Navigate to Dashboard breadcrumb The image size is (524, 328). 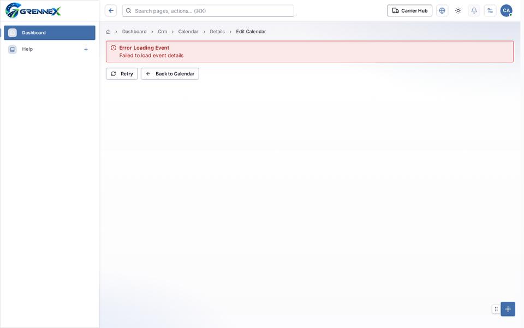134,32
